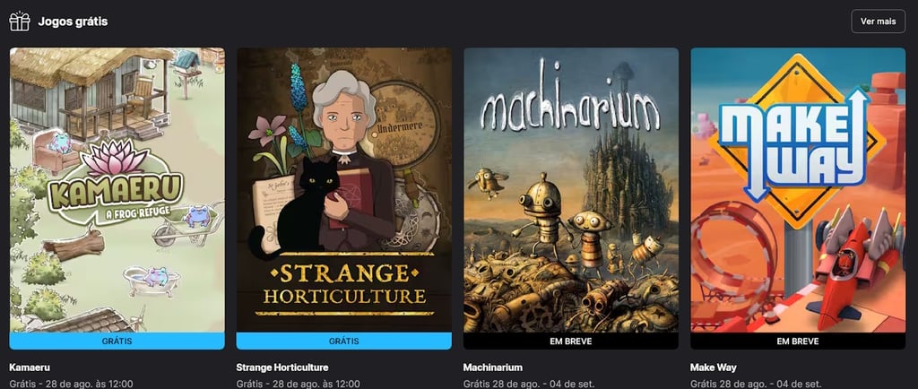Click the EM BREVE banner under Make Way

[798, 341]
